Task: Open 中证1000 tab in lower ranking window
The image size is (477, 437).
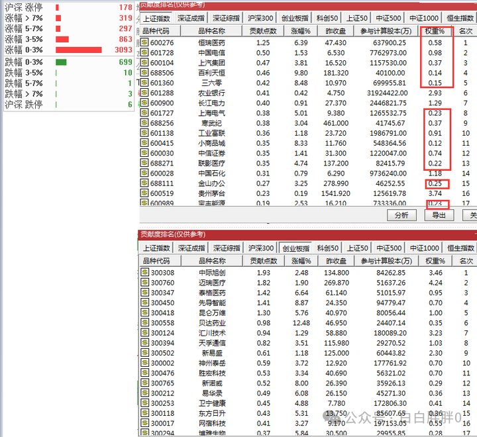Action: pos(425,248)
